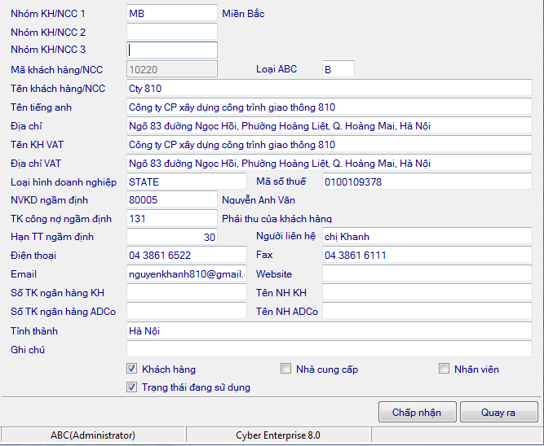The height and width of the screenshot is (446, 544).
Task: Click the NVKD ngầm định field
Action: click(172, 199)
